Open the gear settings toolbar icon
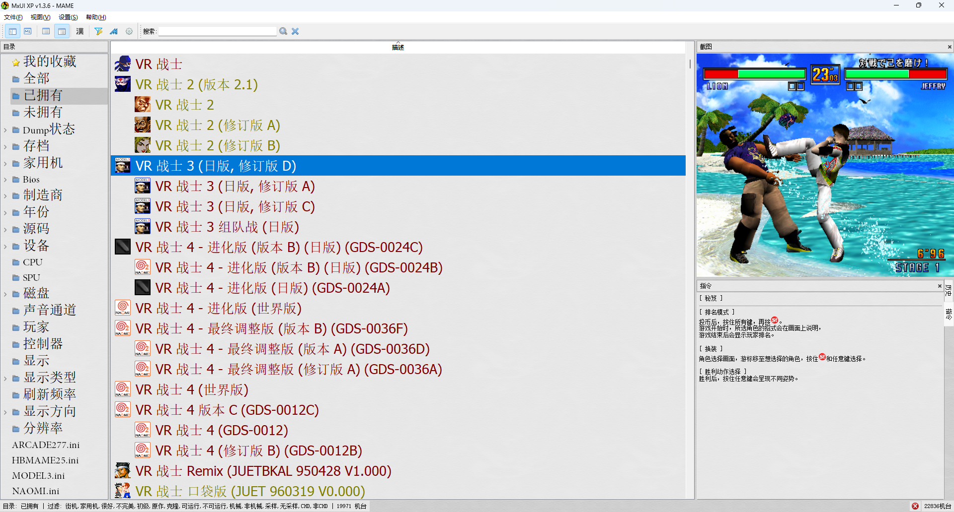Viewport: 954px width, 512px height. (x=129, y=31)
